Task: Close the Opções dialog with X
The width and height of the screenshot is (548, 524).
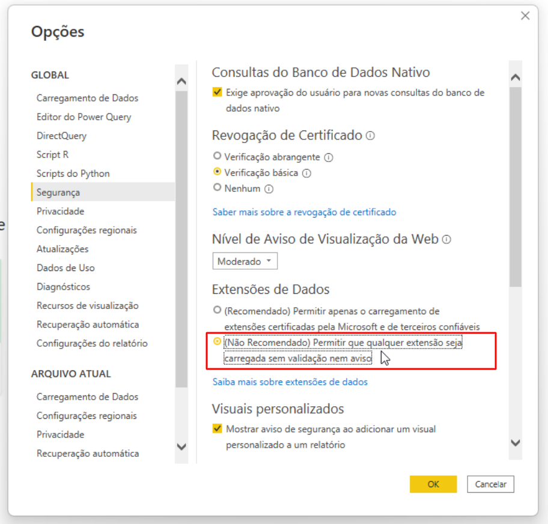Action: coord(525,16)
